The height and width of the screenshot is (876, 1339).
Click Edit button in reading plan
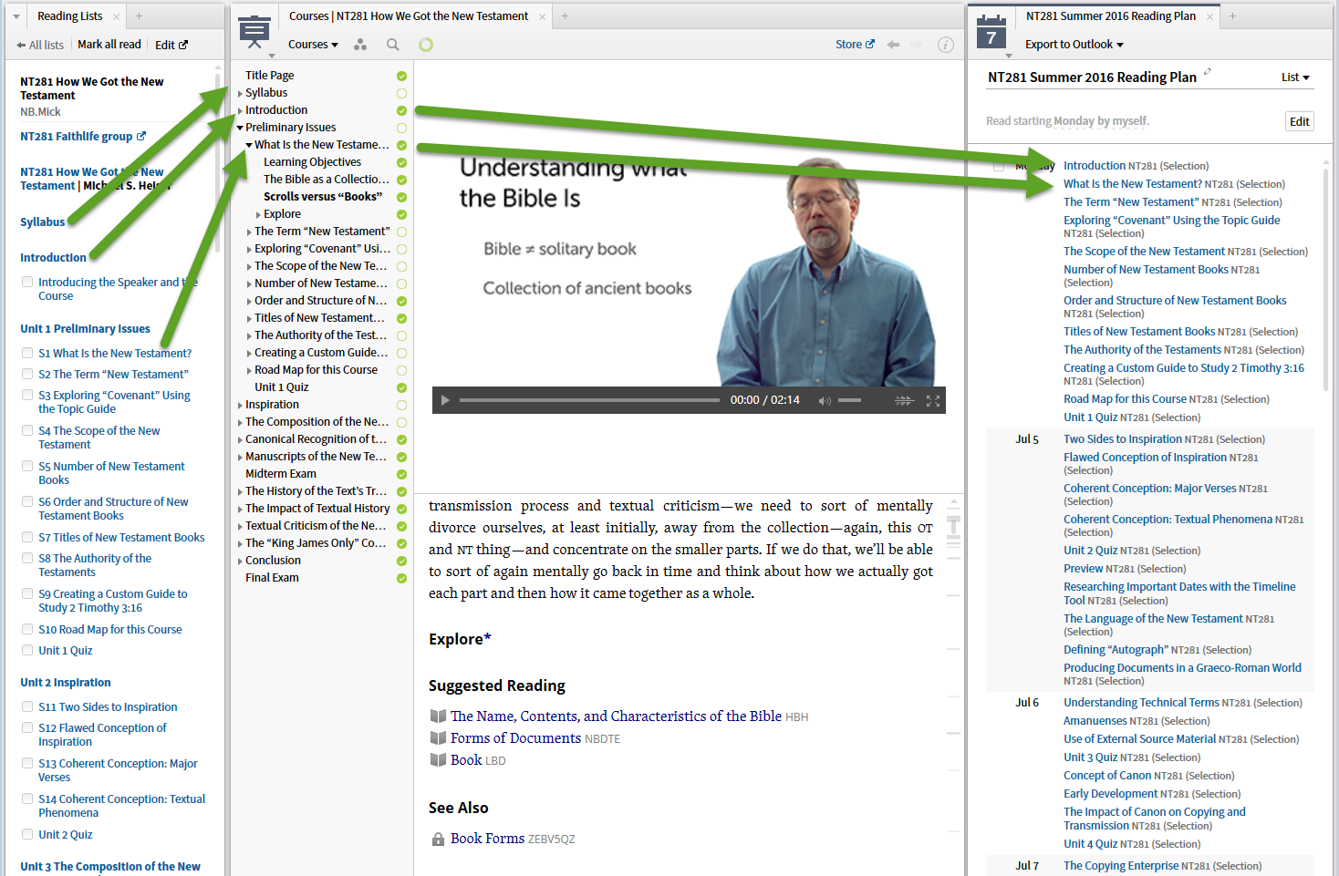coord(1300,121)
